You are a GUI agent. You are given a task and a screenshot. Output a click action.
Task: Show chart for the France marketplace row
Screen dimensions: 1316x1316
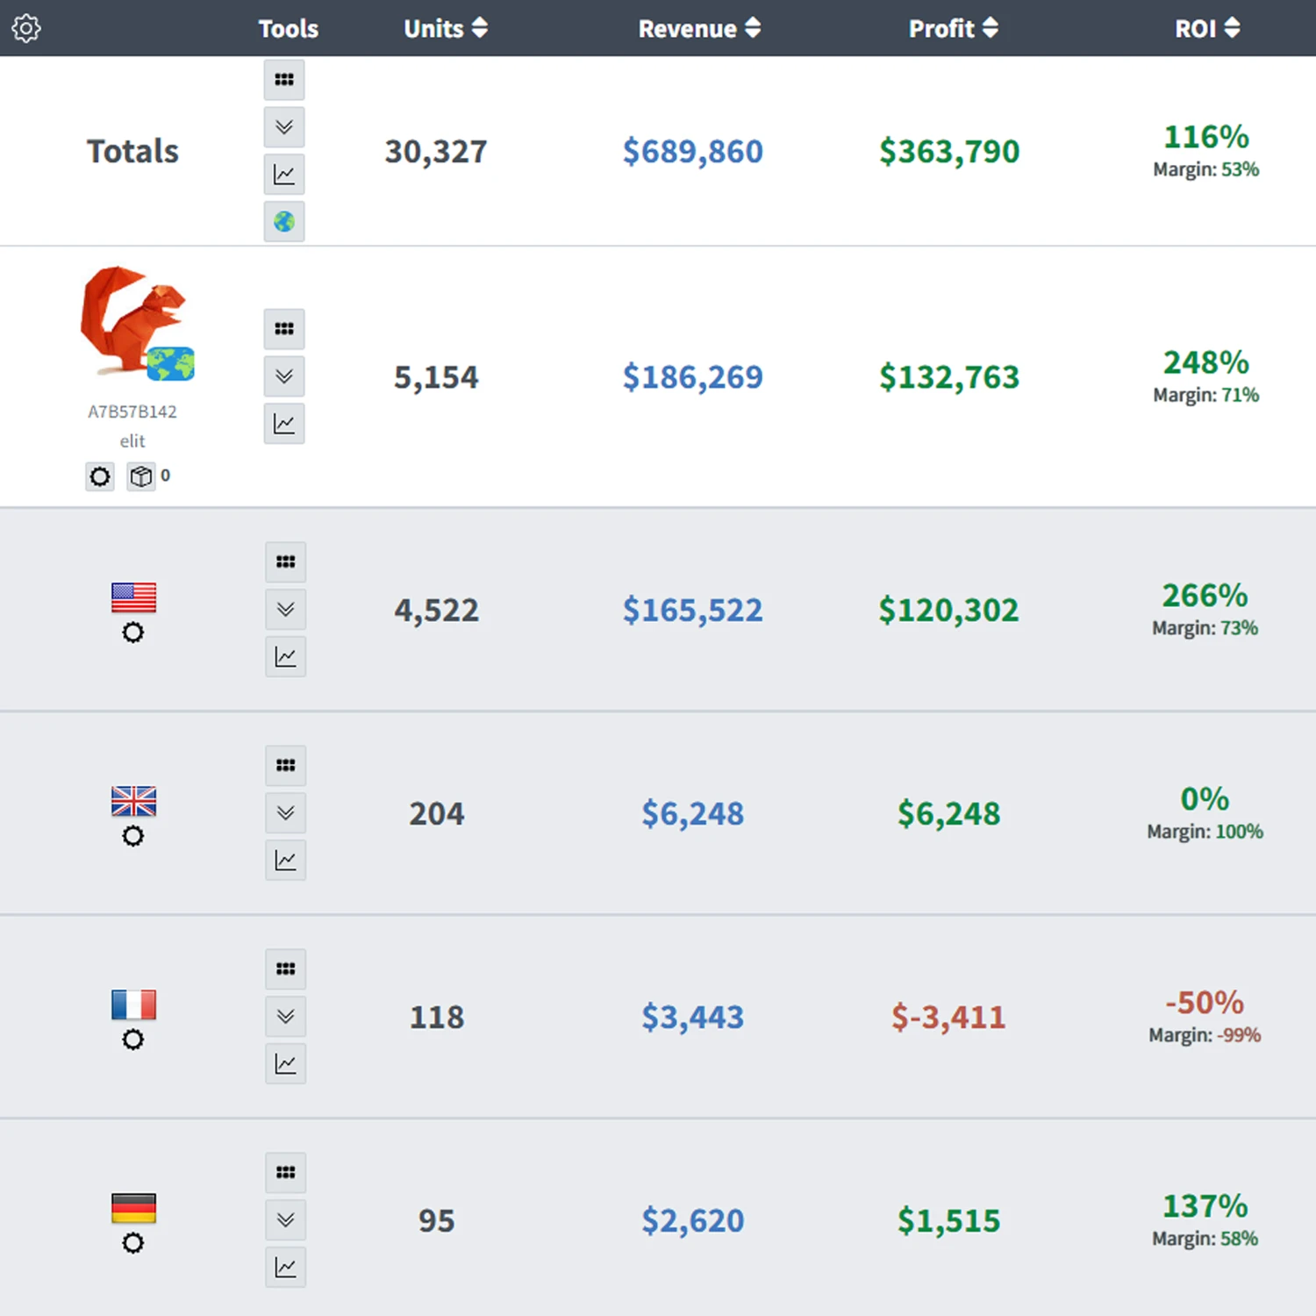[286, 1064]
